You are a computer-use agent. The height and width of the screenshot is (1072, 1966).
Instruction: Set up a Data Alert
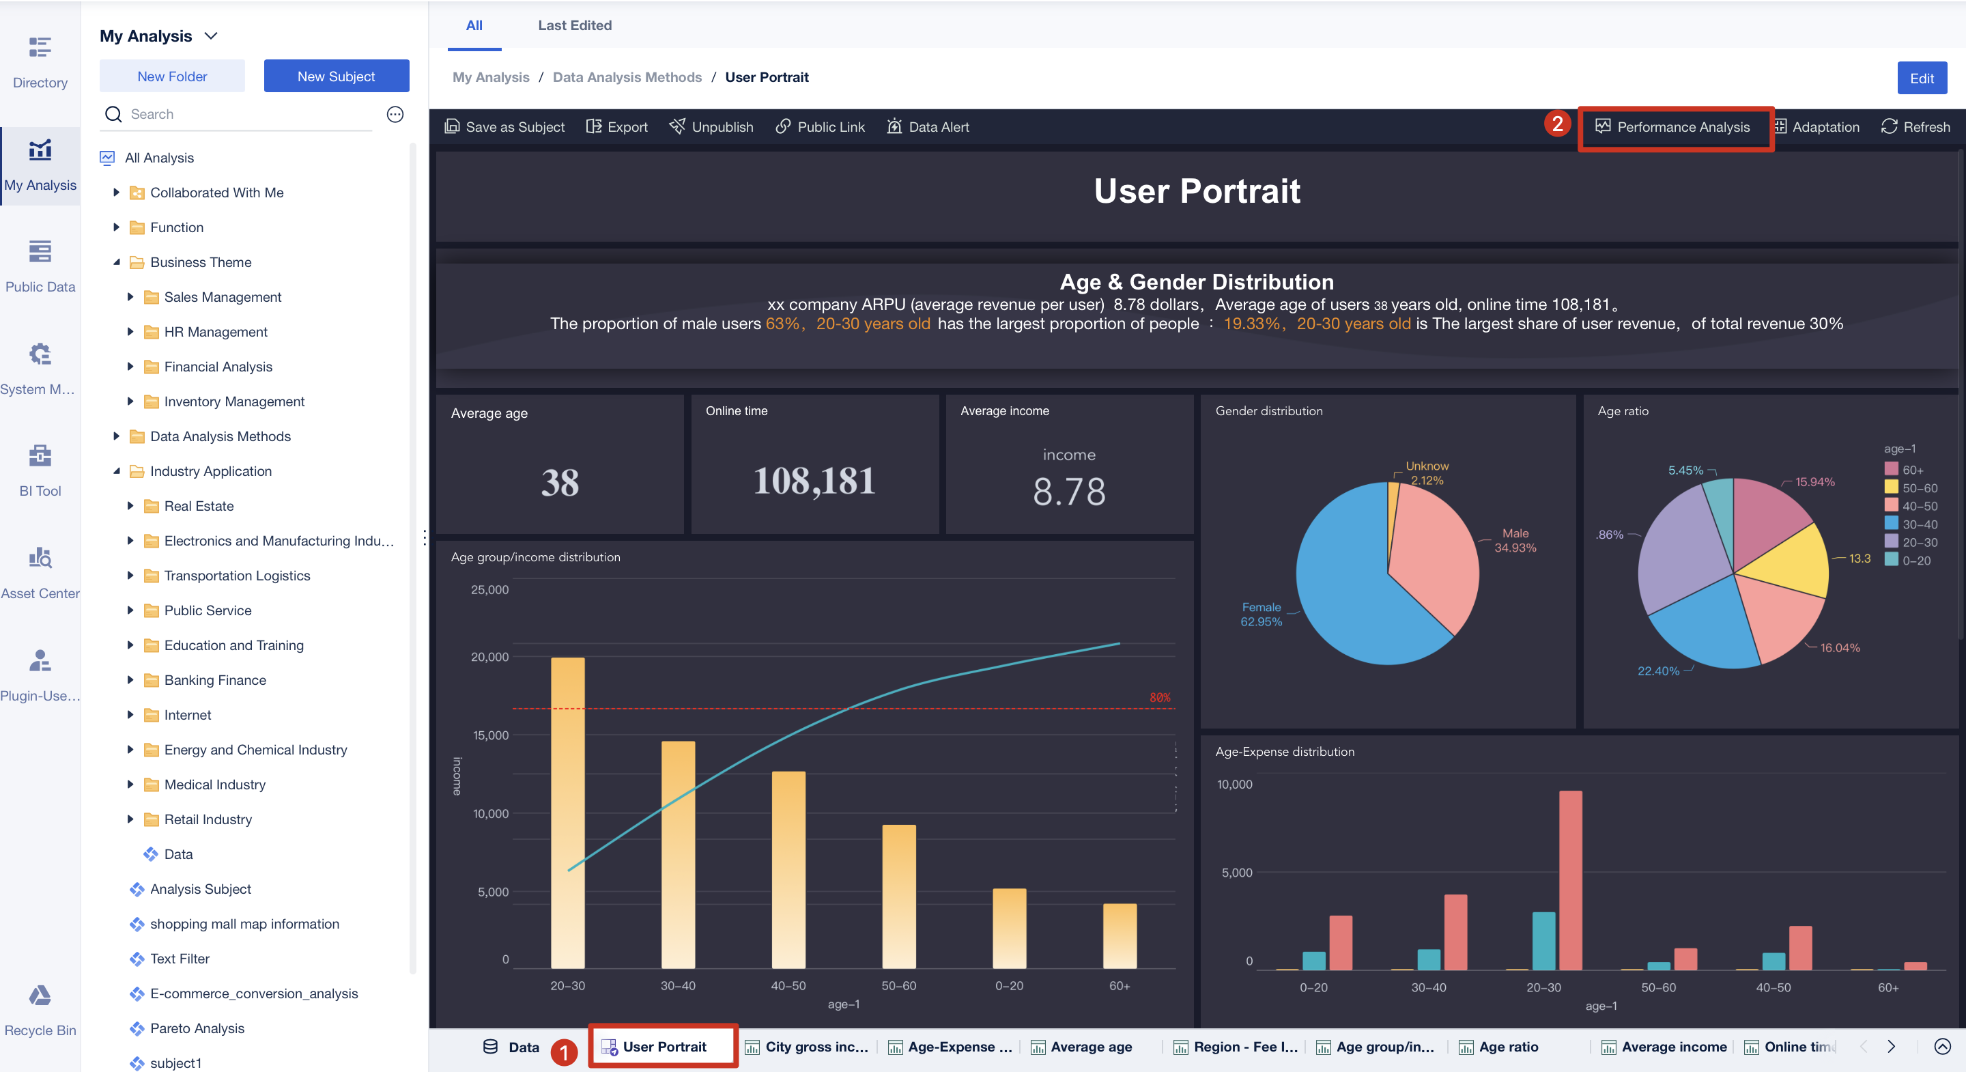(928, 127)
